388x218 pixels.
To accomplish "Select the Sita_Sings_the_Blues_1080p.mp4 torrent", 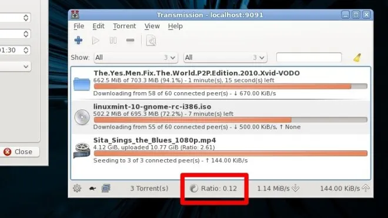I will (220, 150).
